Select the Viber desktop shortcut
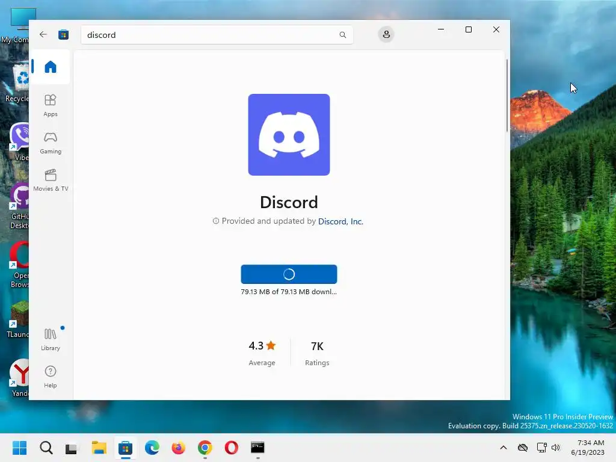This screenshot has height=462, width=616. tap(20, 142)
